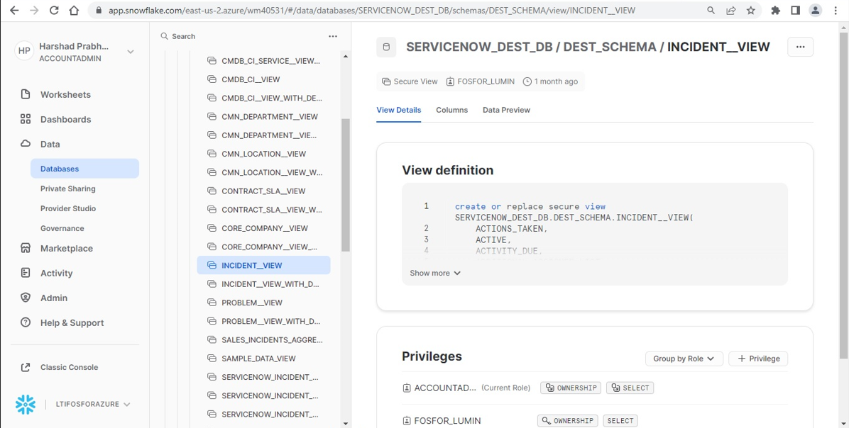The image size is (849, 428).
Task: Open the LTIFOSFORAZURE account switcher
Action: pos(93,404)
